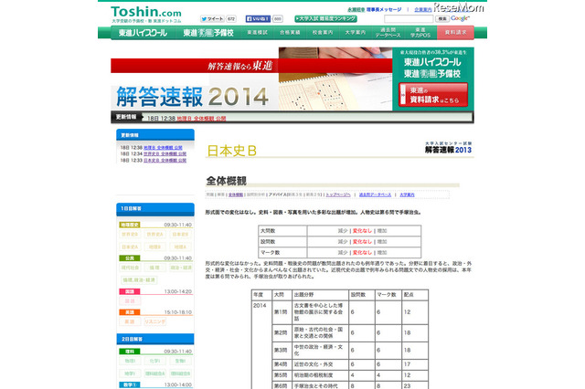585x389 pixels.
Task: Click 理科総合B button under 理科
Action: tap(181, 373)
